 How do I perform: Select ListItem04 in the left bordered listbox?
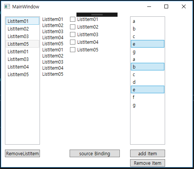tap(22, 67)
